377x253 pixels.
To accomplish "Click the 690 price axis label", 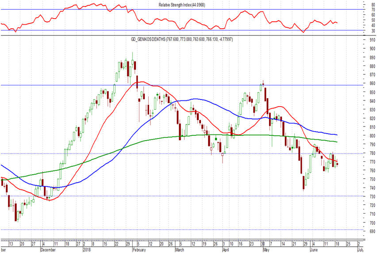I will coord(373,231).
